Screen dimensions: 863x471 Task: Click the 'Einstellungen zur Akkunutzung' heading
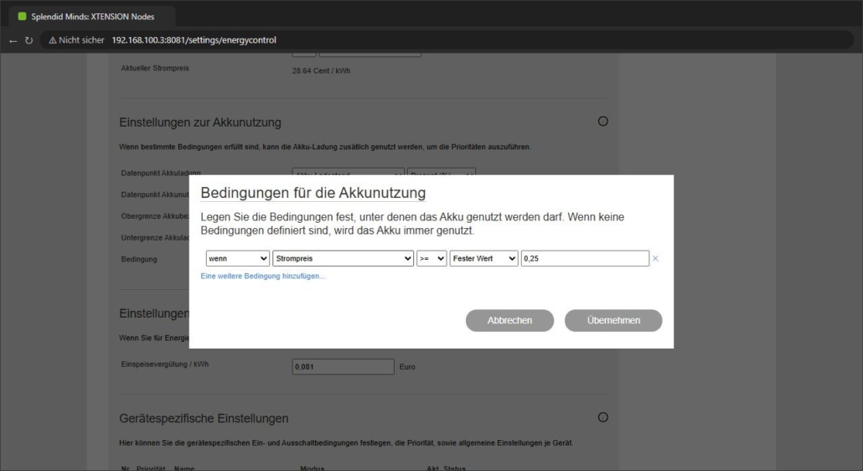click(x=200, y=122)
